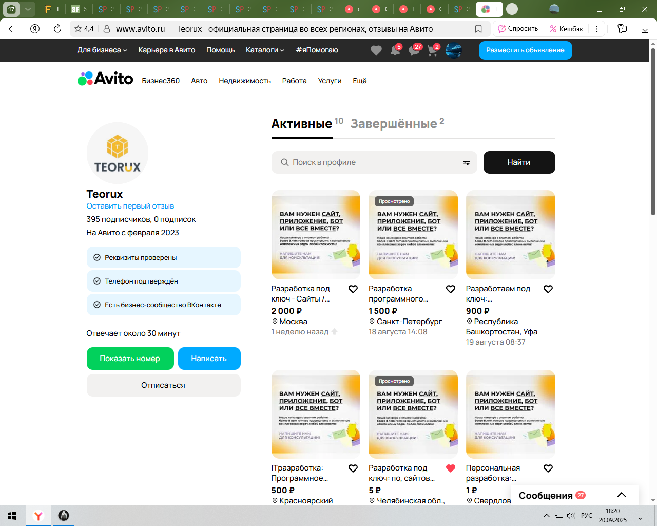The width and height of the screenshot is (657, 526).
Task: Open the browser extensions icon beside downloads
Action: 623,29
